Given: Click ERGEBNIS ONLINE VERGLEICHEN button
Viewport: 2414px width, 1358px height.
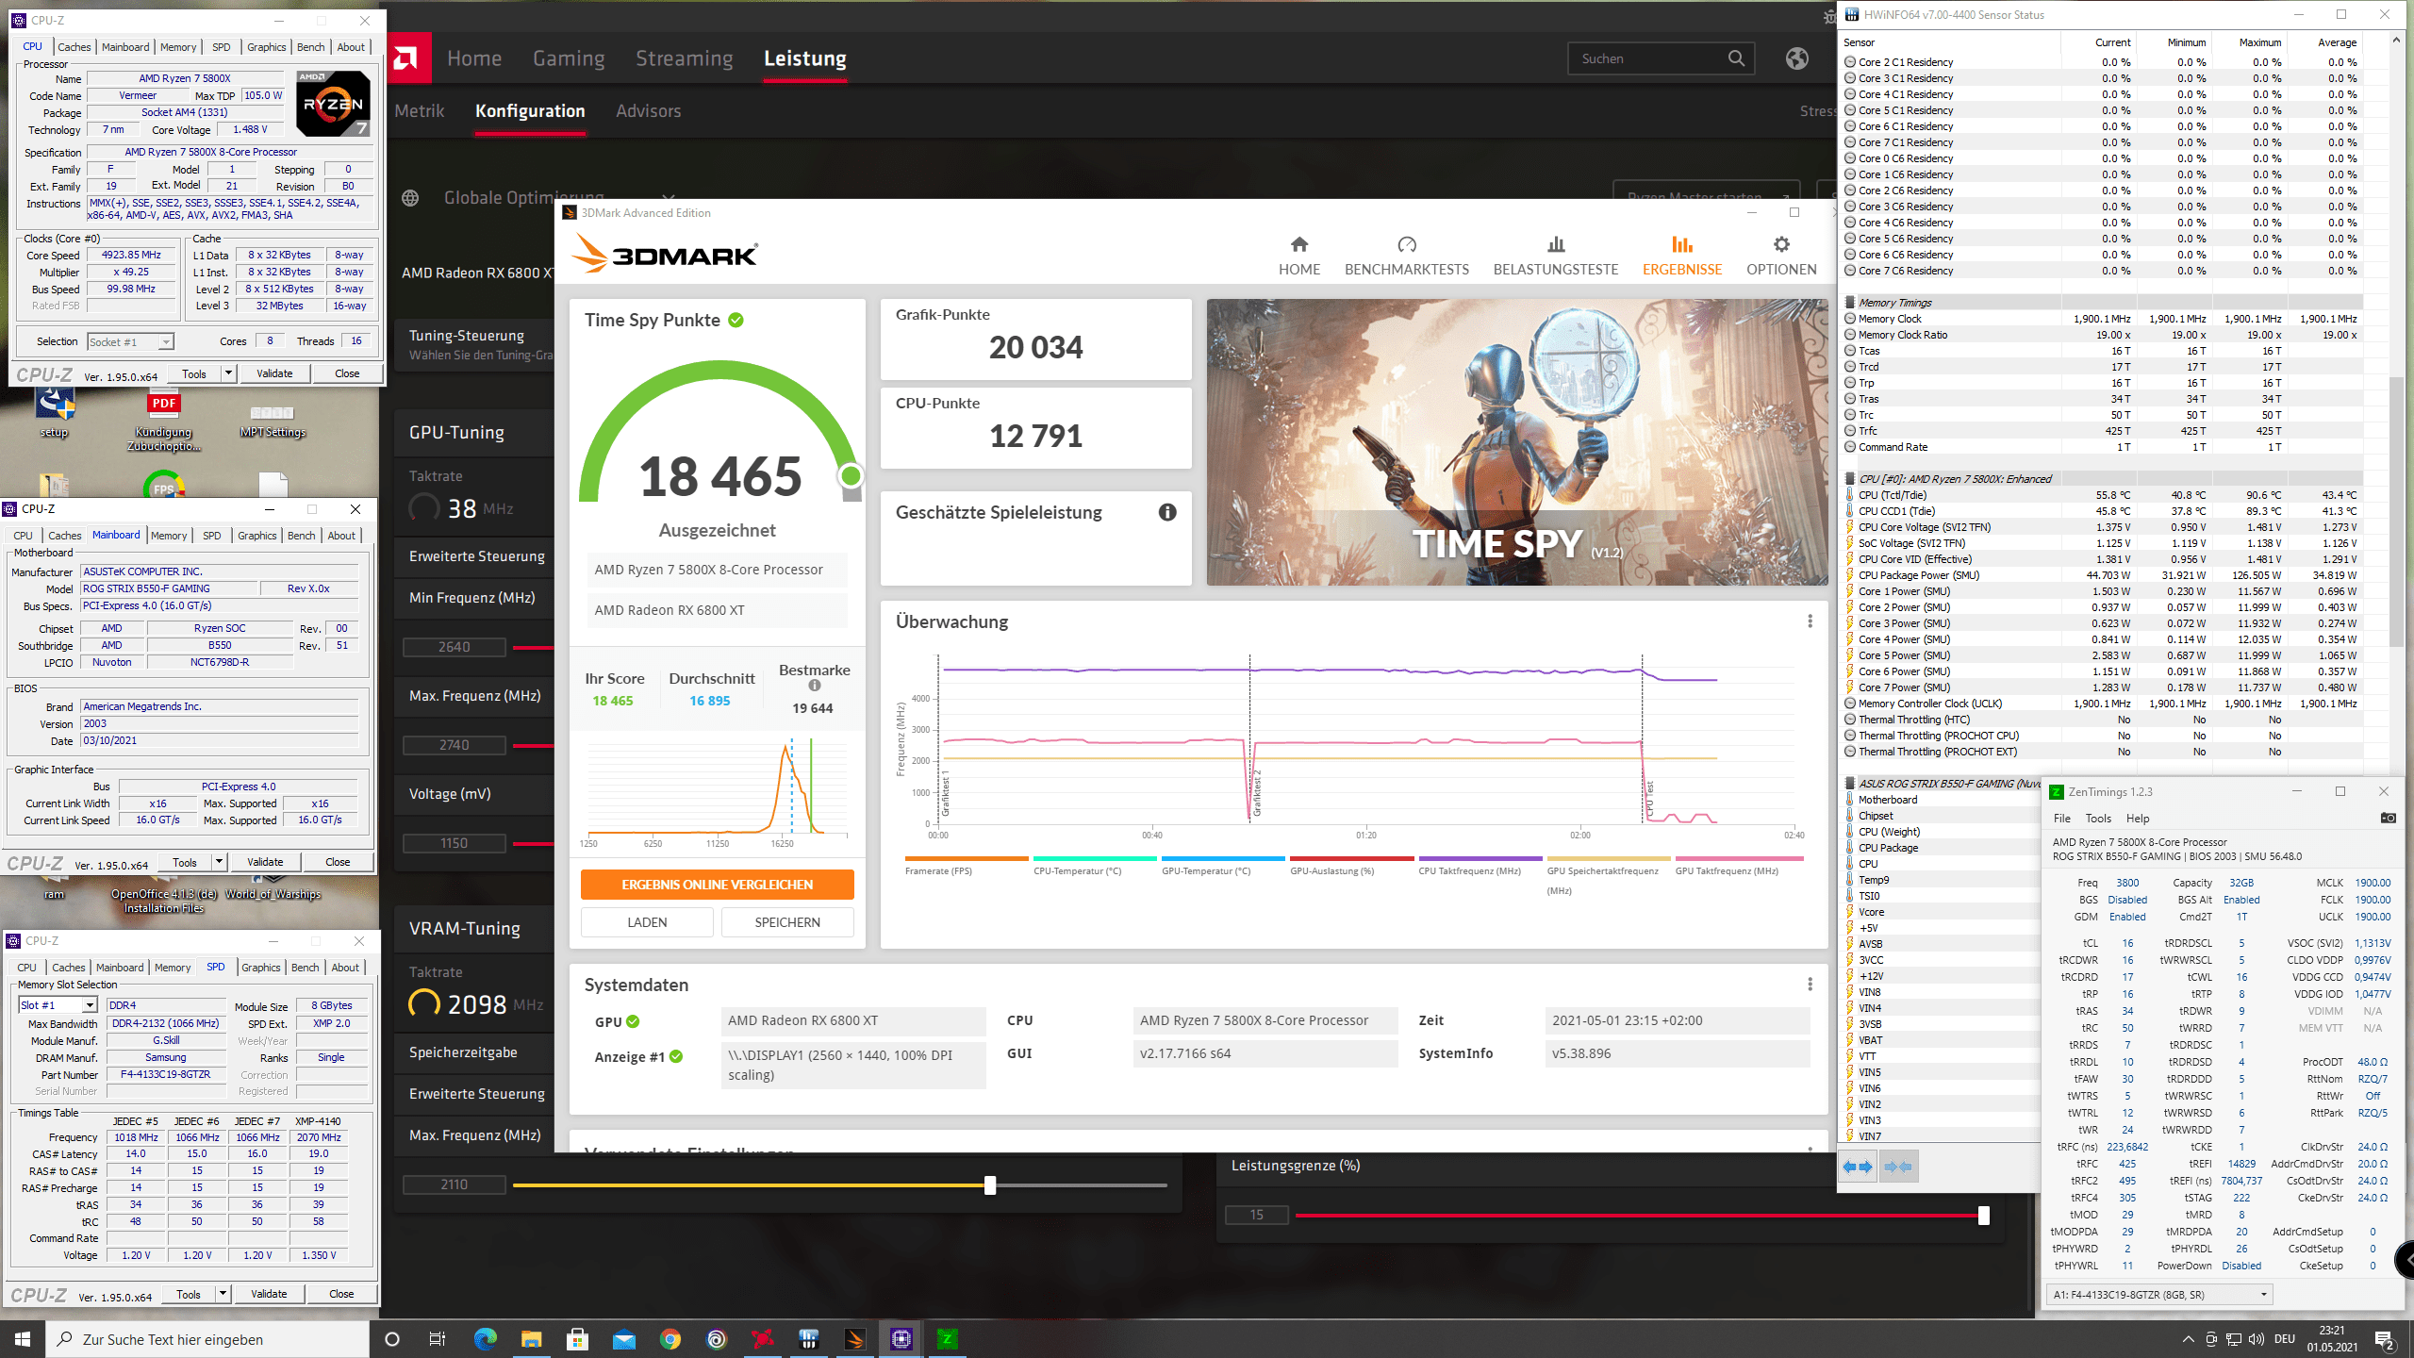Looking at the screenshot, I should coord(717,885).
